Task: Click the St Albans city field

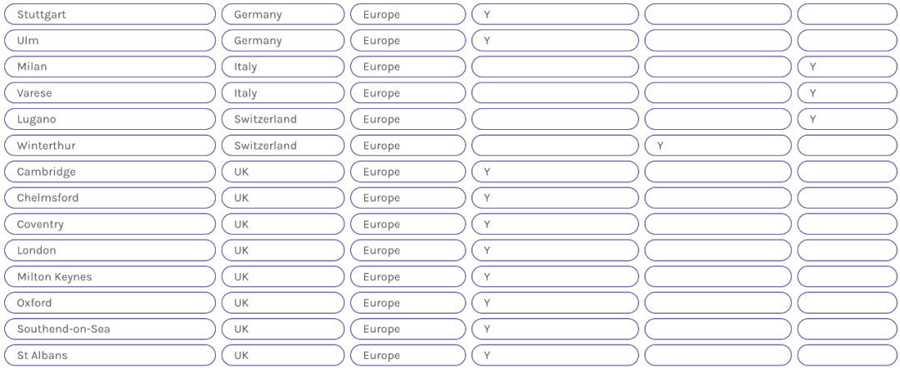Action: pyautogui.click(x=110, y=356)
